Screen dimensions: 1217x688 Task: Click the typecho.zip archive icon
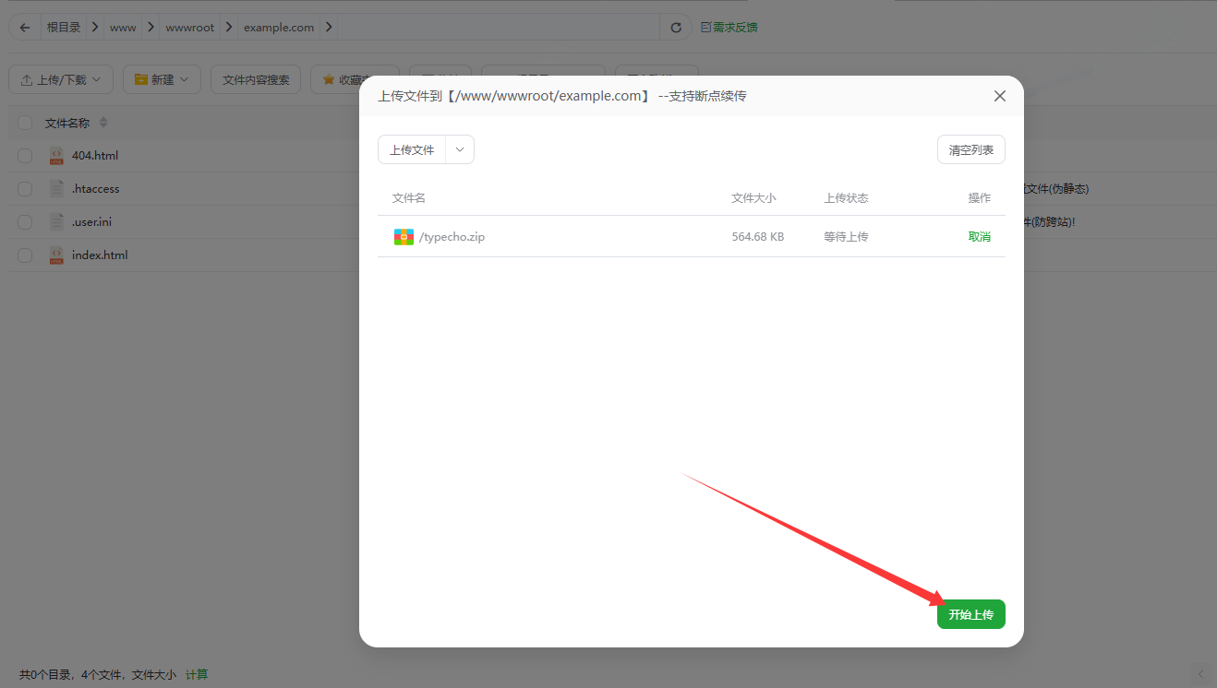pos(404,237)
